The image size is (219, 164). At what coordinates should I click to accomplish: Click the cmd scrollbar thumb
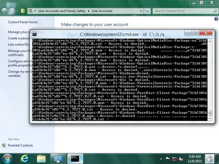tap(210, 113)
